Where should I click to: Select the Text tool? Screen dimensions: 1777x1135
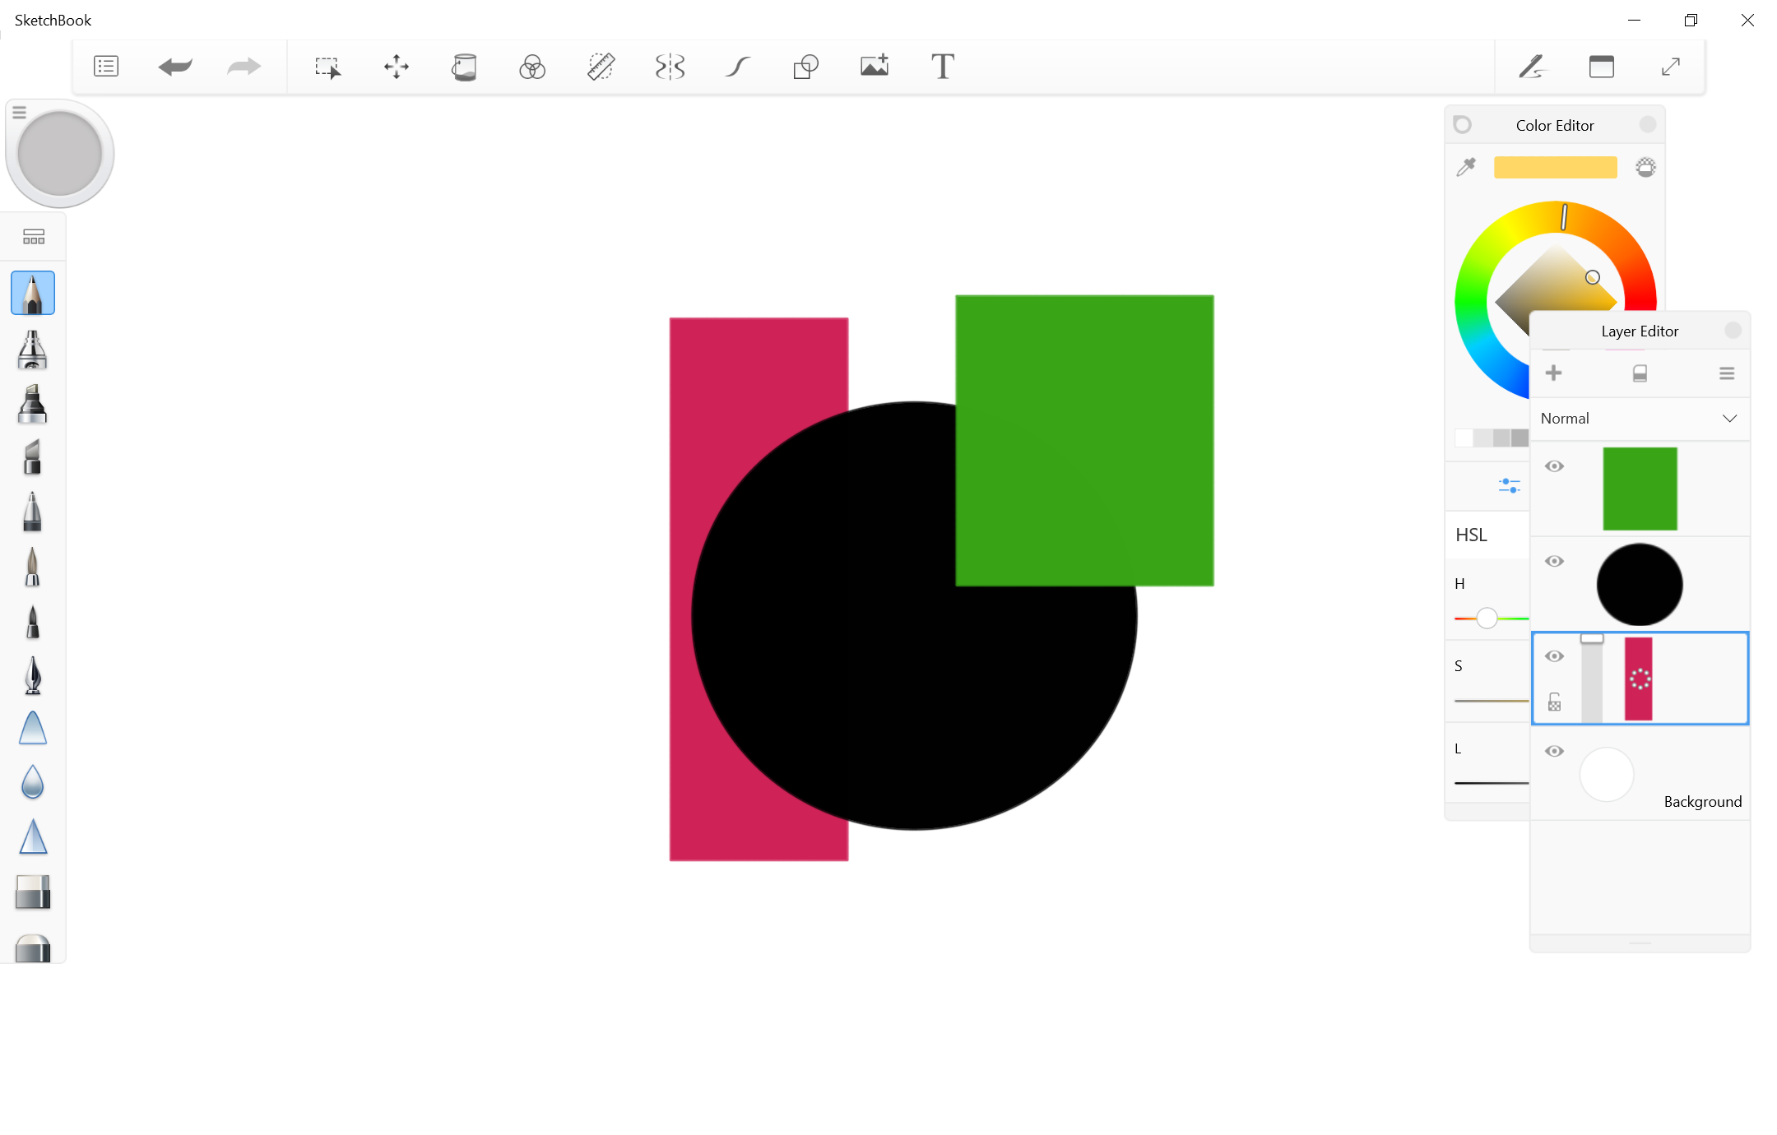click(x=942, y=66)
